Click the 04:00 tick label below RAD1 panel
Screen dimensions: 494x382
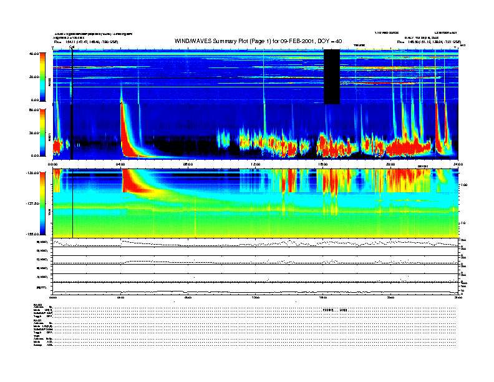tap(121, 164)
